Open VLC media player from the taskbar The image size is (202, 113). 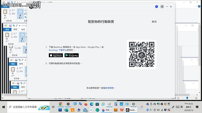point(73,110)
